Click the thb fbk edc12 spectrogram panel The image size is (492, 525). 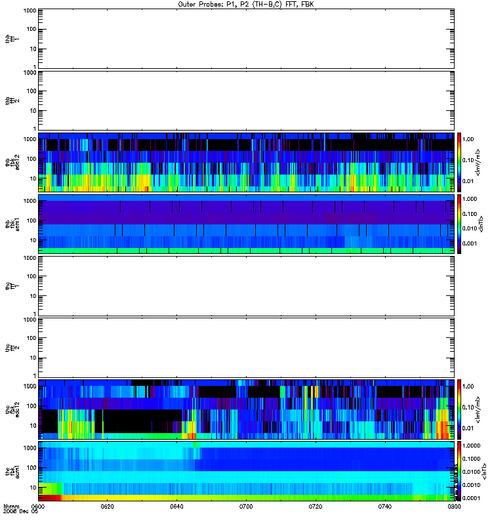[246, 162]
